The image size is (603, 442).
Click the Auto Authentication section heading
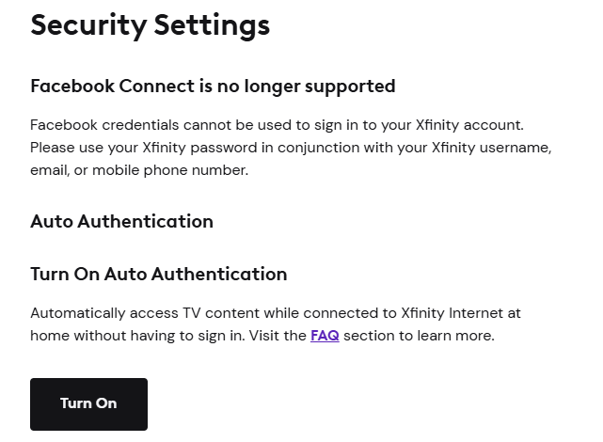pos(121,222)
